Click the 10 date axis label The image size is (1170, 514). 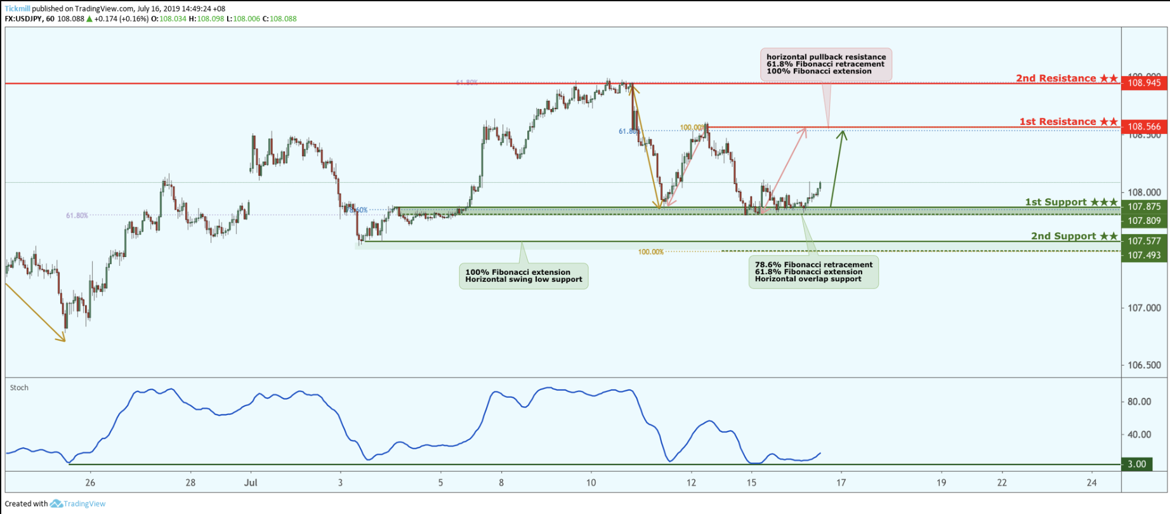[591, 483]
